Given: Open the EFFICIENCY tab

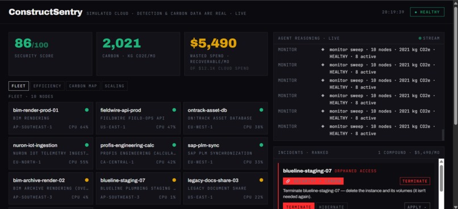Looking at the screenshot, I should point(47,86).
